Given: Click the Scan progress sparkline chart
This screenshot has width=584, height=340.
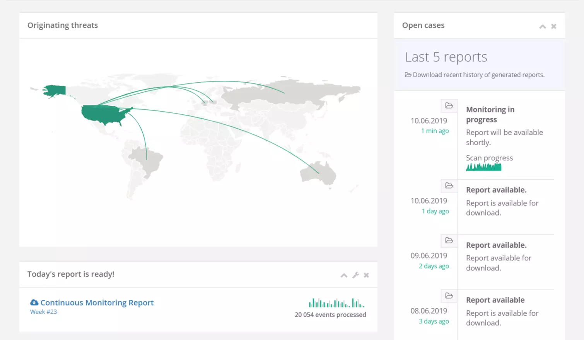Looking at the screenshot, I should point(483,167).
